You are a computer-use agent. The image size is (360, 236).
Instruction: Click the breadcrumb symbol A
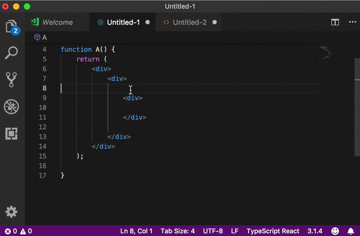pos(40,37)
